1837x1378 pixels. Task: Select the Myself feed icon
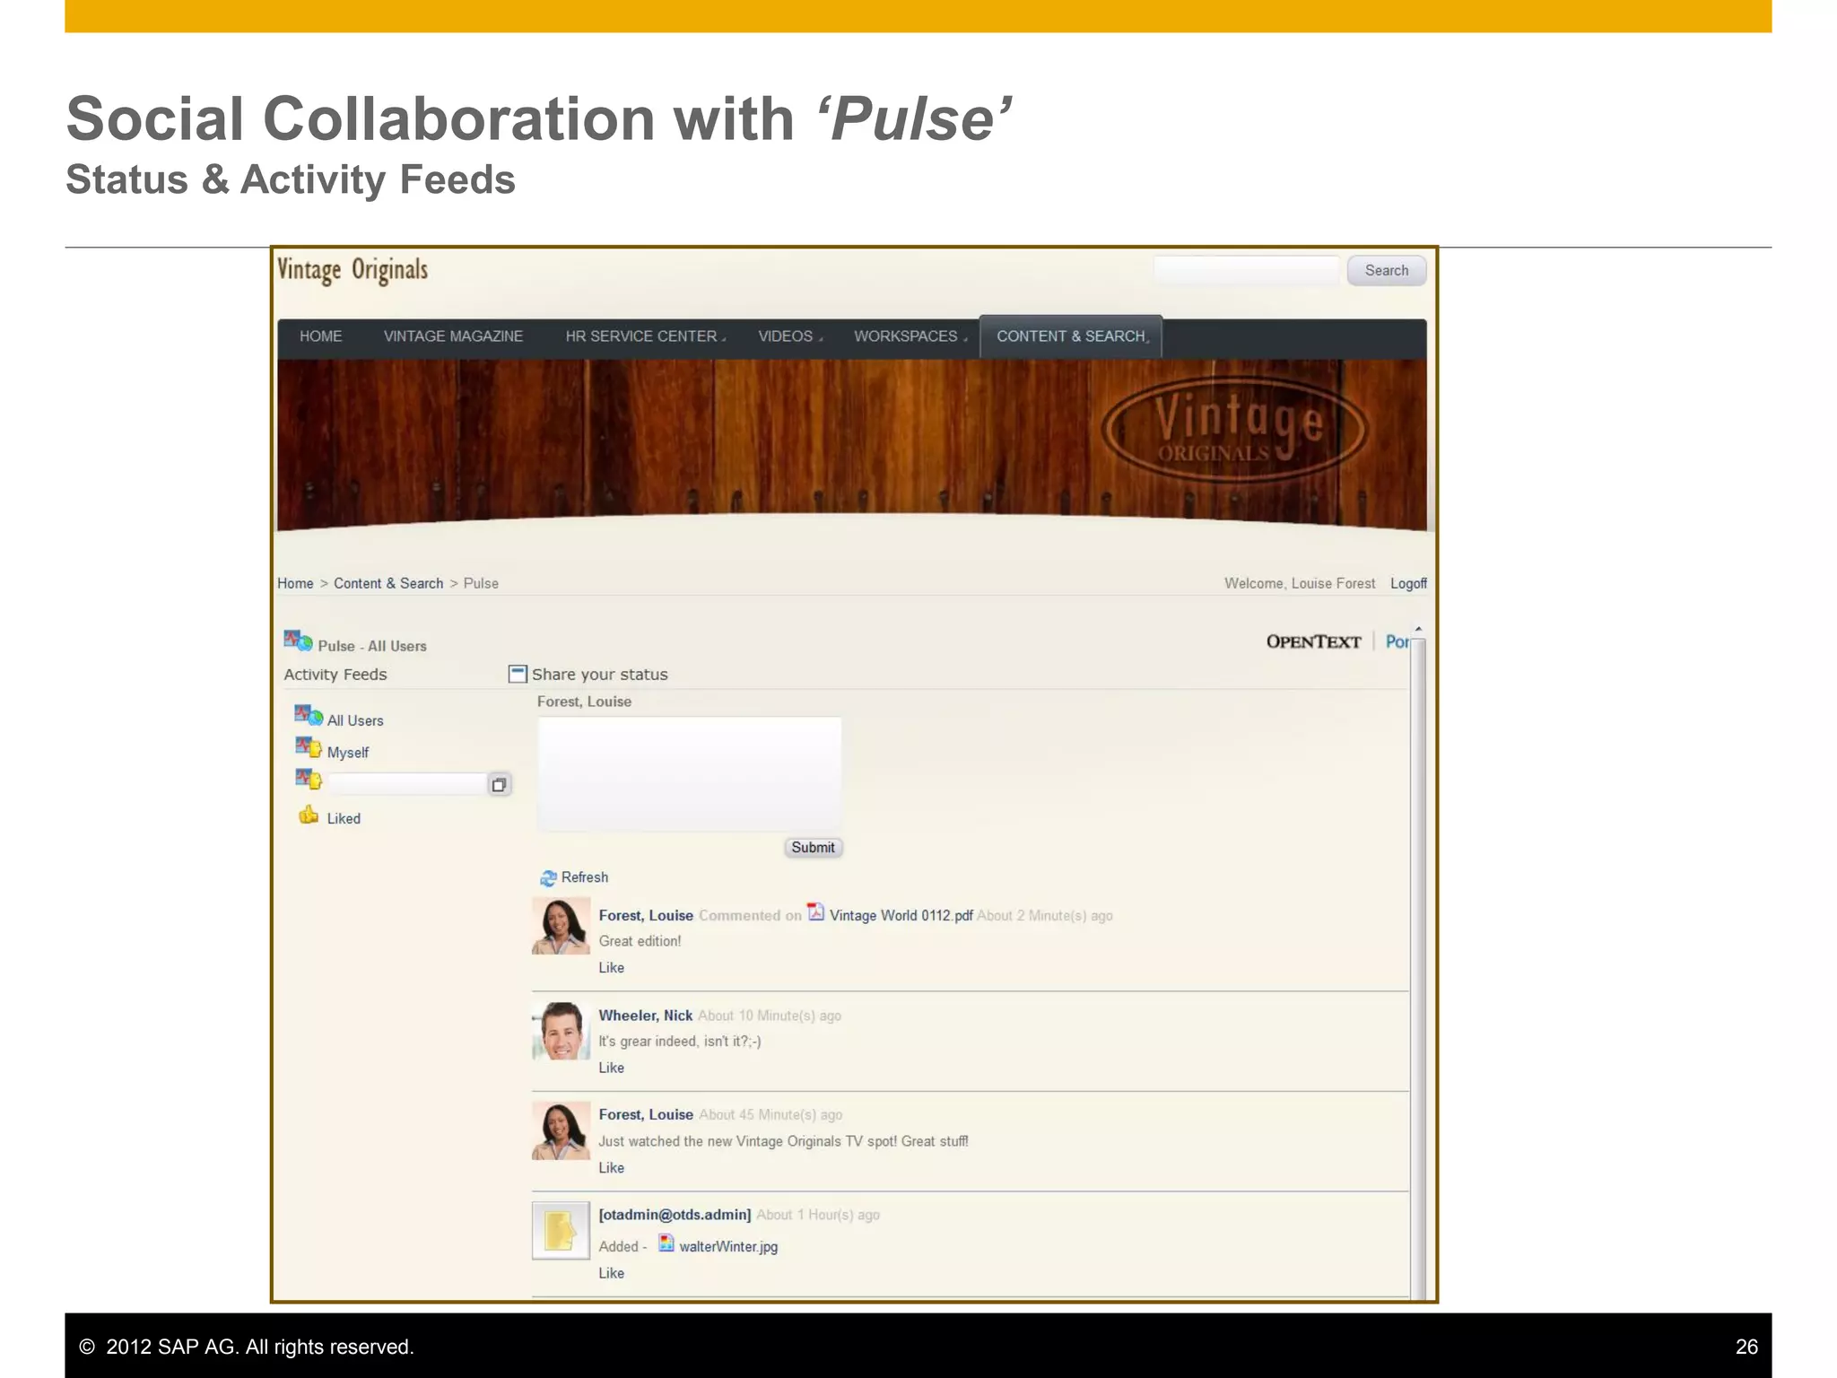[309, 747]
